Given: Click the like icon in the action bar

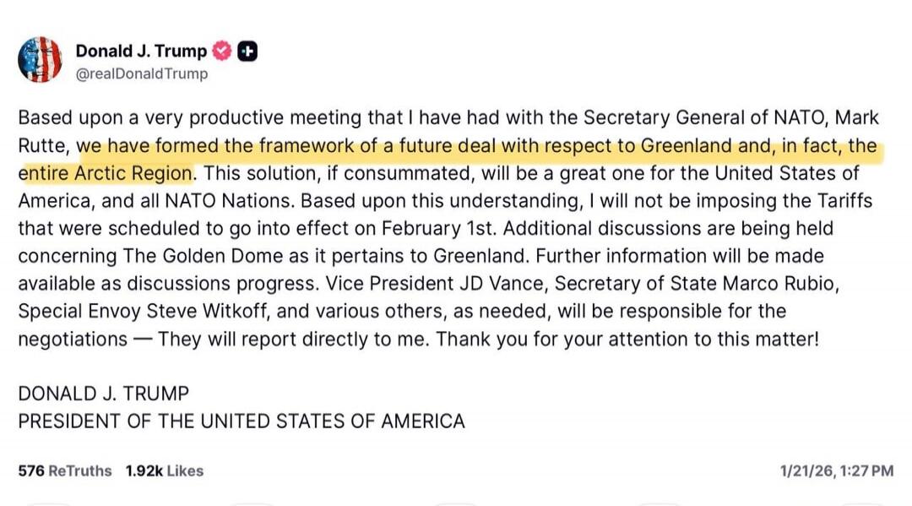Looking at the screenshot, I should coord(456,502).
